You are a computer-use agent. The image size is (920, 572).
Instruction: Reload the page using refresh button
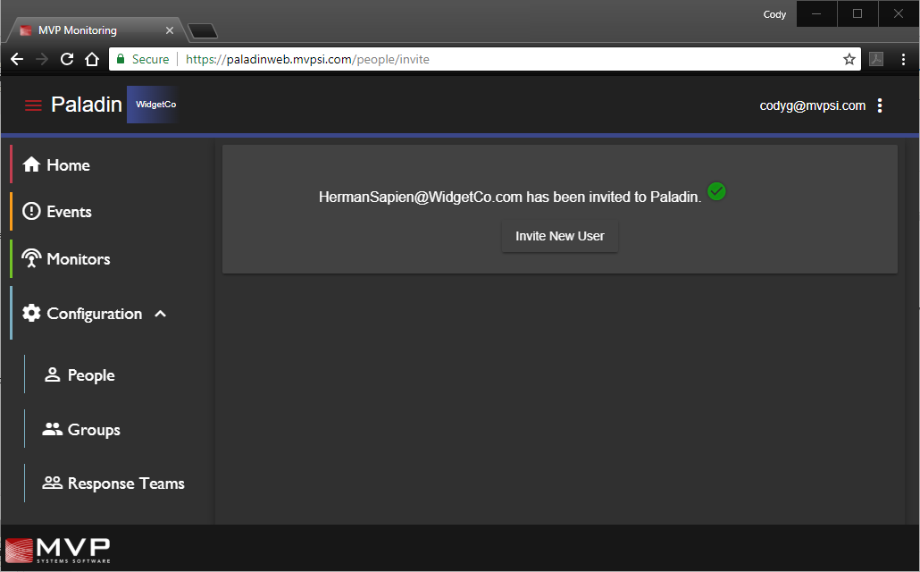[x=66, y=59]
